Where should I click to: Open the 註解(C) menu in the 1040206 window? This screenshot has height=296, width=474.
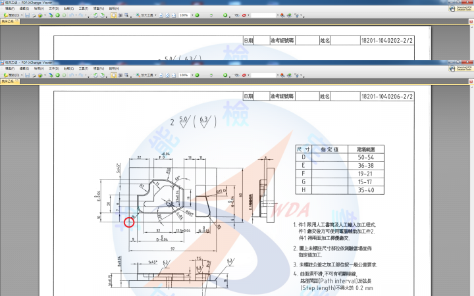point(68,68)
